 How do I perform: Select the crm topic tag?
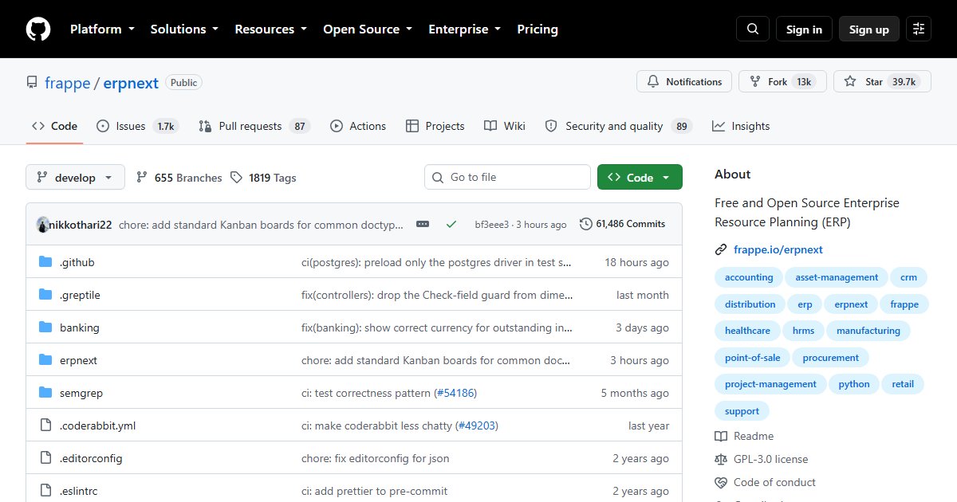point(908,277)
